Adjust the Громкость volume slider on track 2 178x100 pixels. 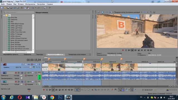point(21,76)
